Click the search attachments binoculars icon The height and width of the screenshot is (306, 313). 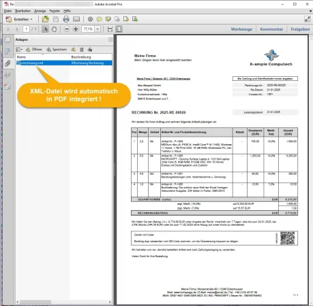pyautogui.click(x=90, y=50)
